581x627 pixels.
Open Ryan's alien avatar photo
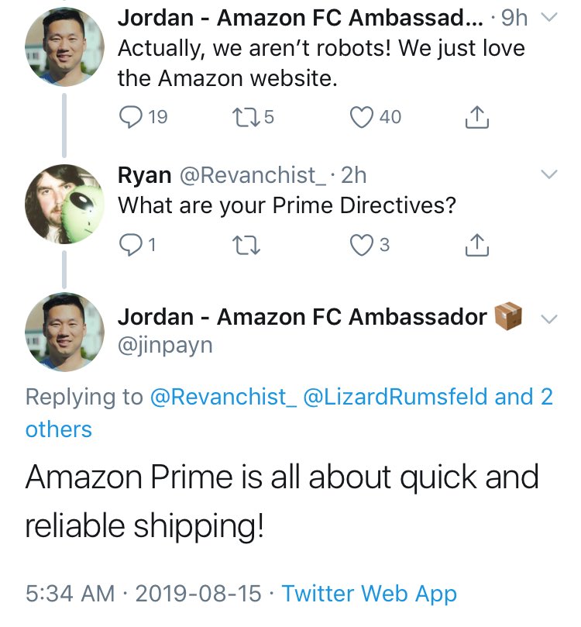65,204
